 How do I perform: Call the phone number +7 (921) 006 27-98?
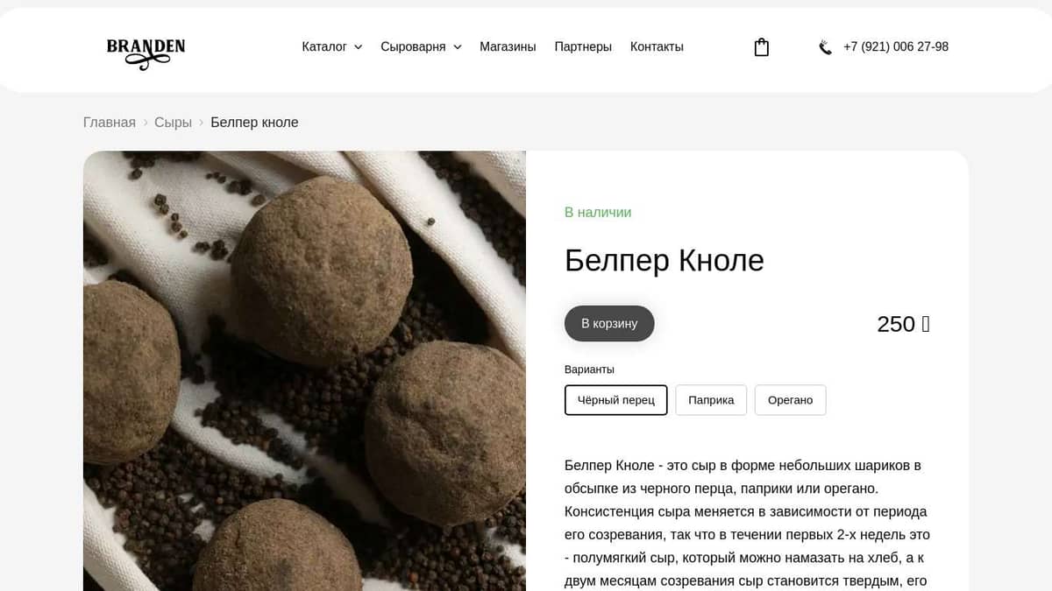click(896, 47)
